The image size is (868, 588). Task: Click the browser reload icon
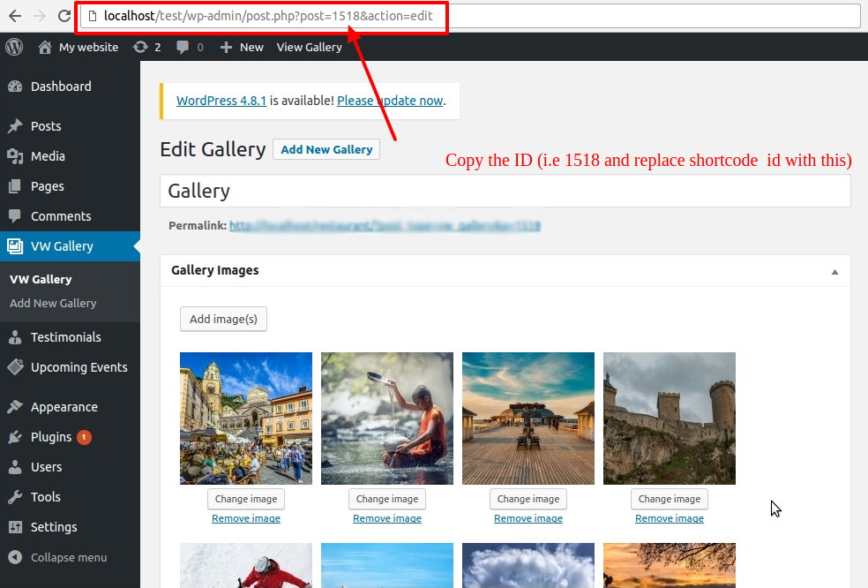click(x=64, y=16)
